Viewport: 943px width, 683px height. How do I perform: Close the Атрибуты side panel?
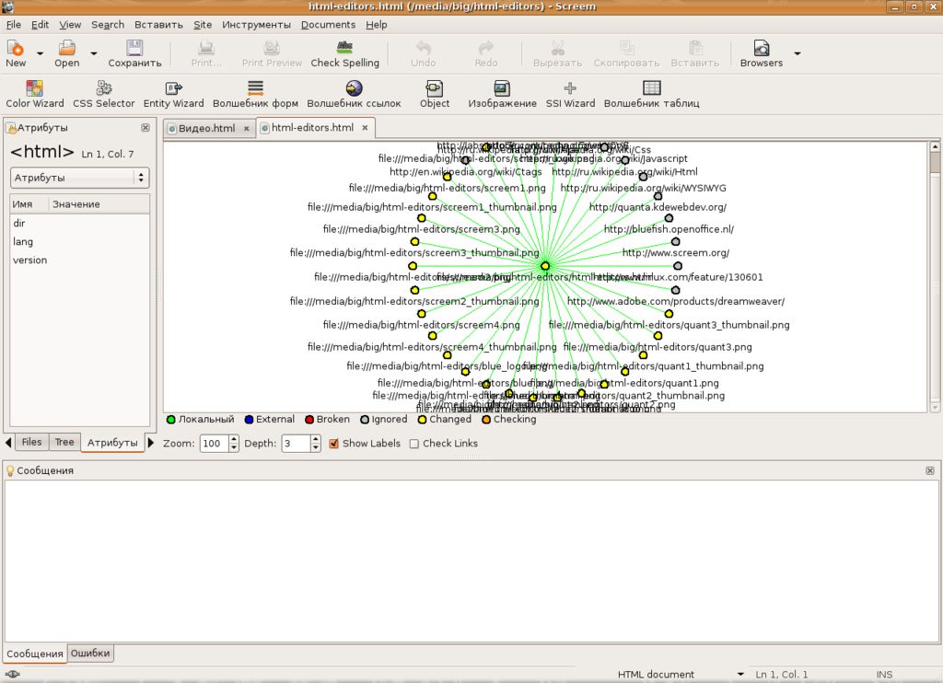145,127
